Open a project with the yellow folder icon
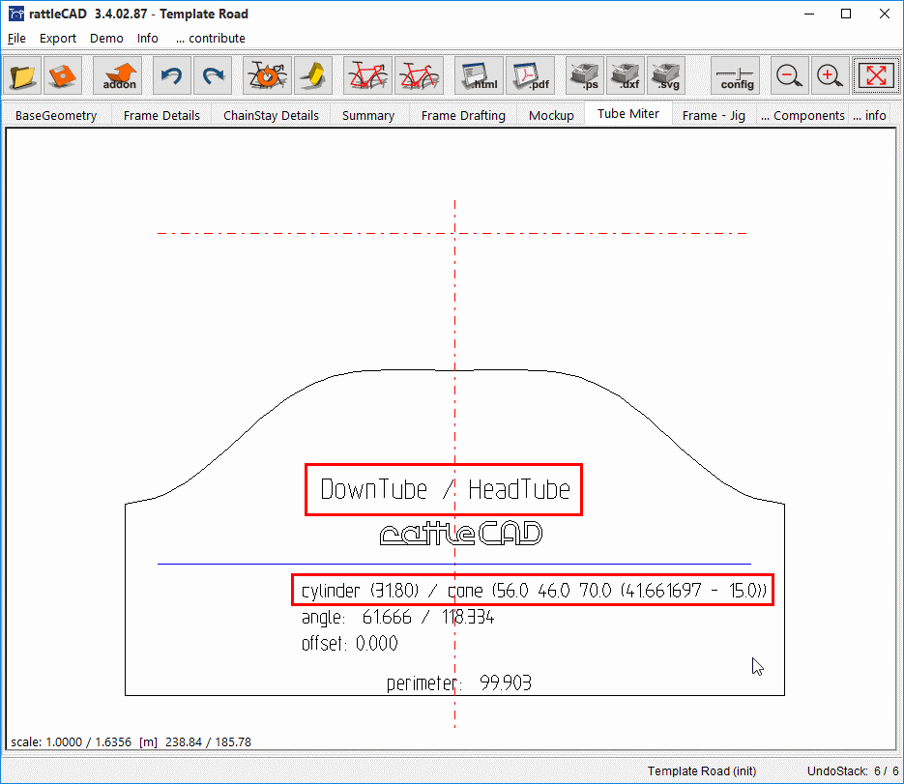The height and width of the screenshot is (784, 904). [x=22, y=75]
